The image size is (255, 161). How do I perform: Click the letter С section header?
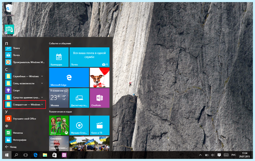(6, 69)
